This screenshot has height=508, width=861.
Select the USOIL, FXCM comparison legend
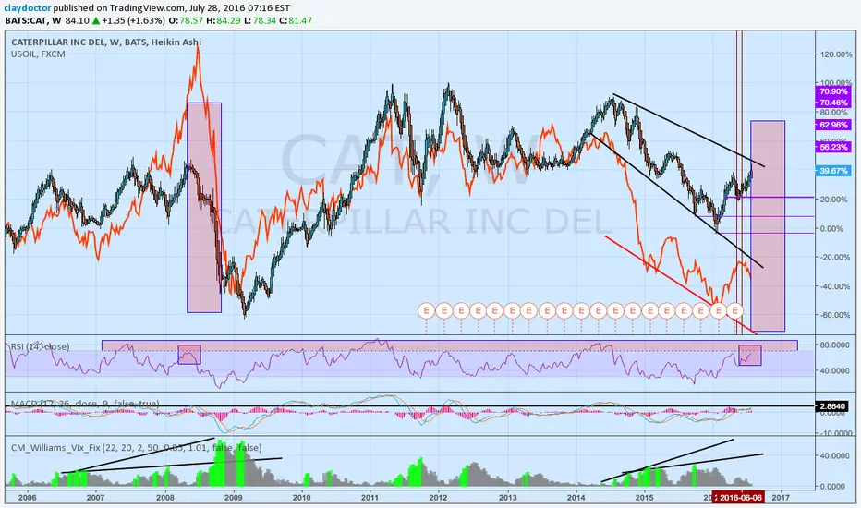38,54
